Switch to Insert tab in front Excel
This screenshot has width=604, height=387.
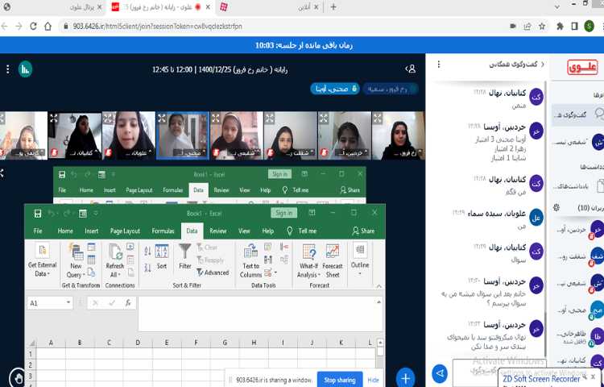click(x=91, y=231)
